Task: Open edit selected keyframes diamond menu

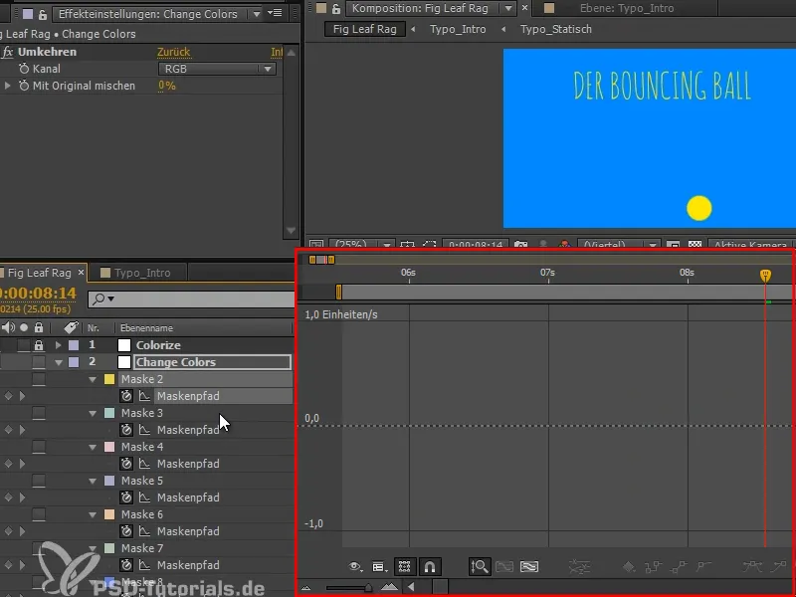Action: [629, 566]
